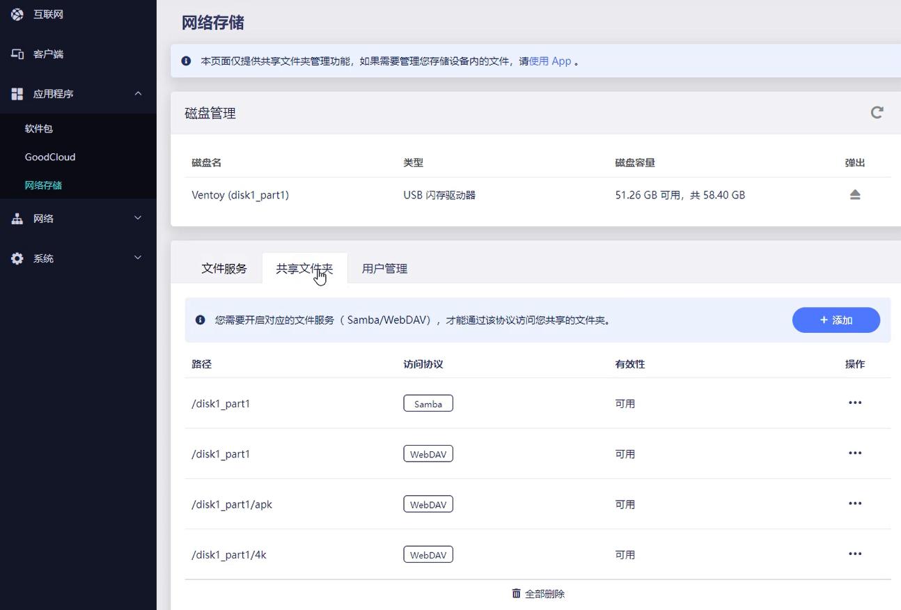The image size is (901, 610).
Task: Click the 应用程序 apps grid icon
Action: (17, 93)
